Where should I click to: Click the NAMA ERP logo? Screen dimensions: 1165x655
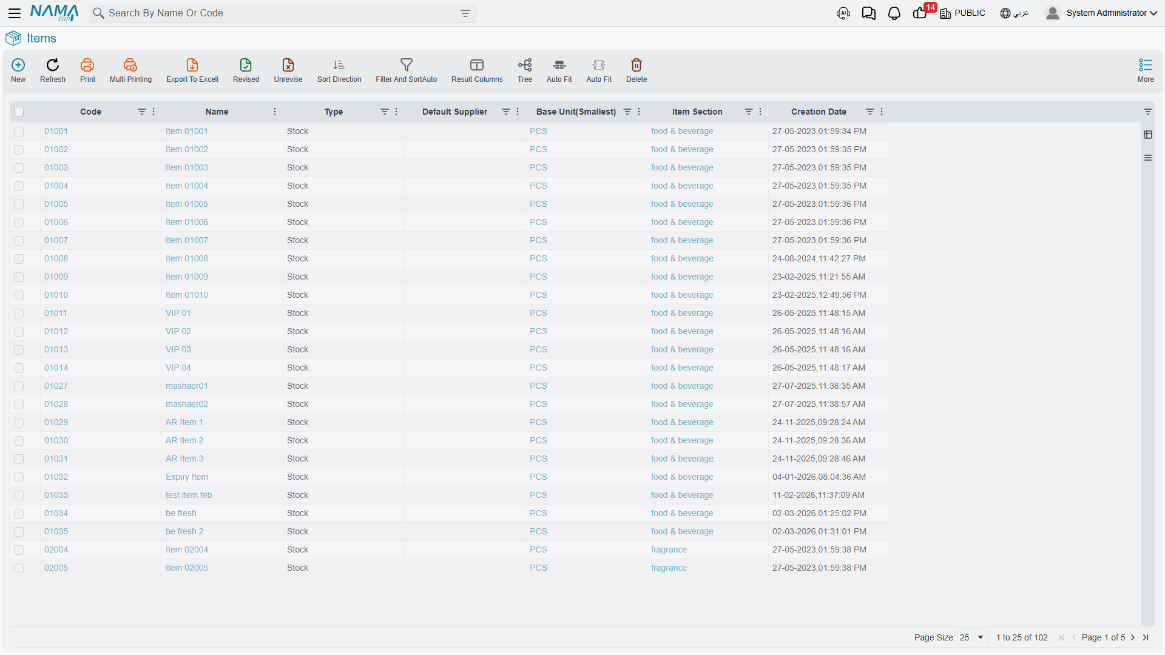54,13
